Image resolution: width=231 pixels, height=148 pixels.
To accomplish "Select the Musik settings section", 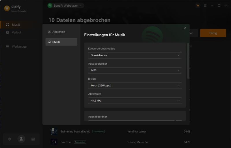I will click(61, 42).
